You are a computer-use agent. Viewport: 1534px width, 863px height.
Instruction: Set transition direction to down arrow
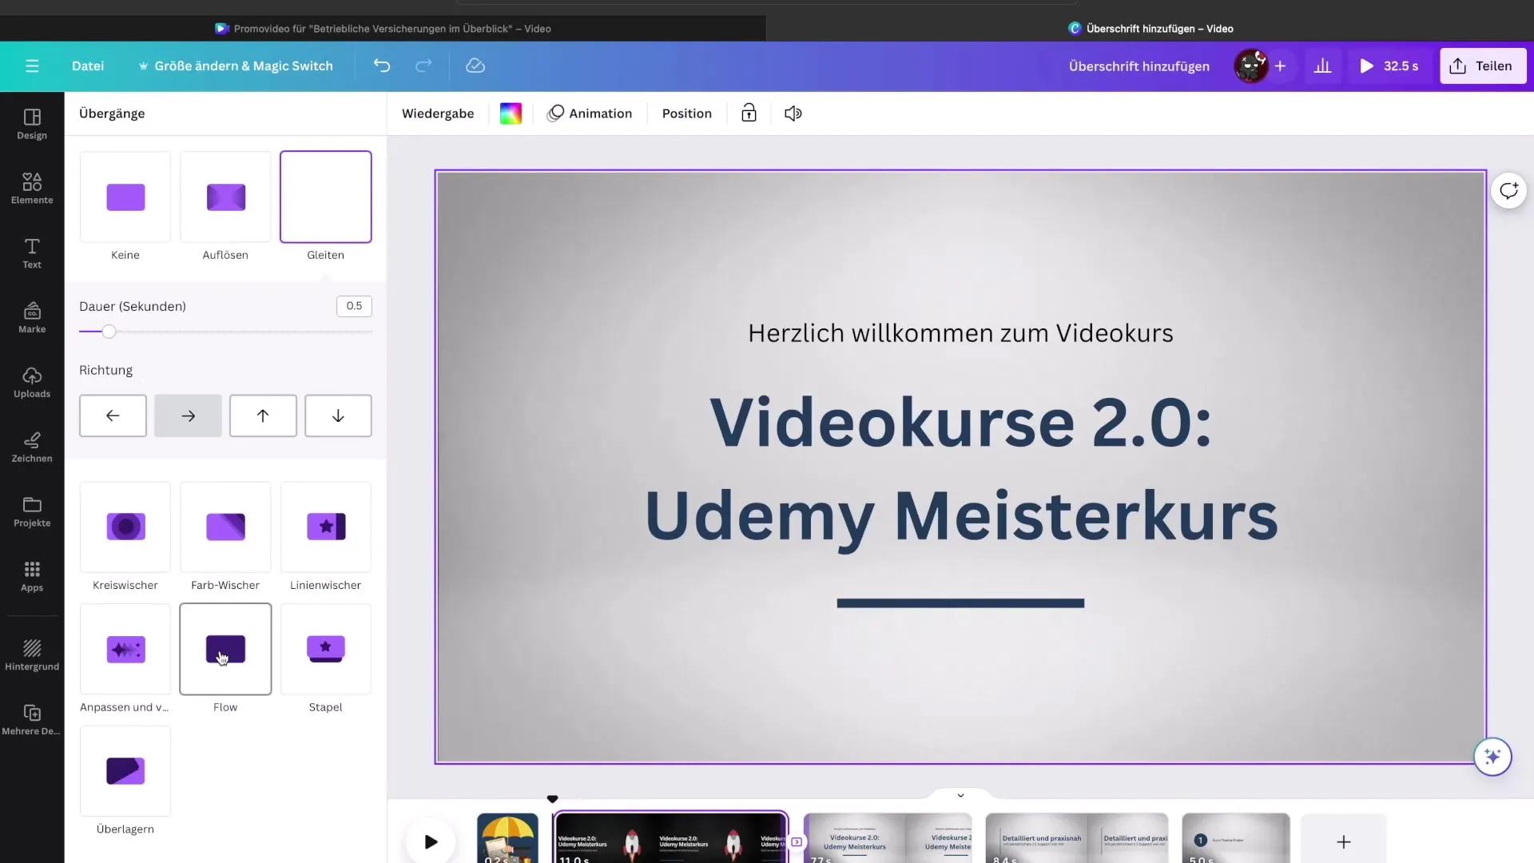pos(338,416)
